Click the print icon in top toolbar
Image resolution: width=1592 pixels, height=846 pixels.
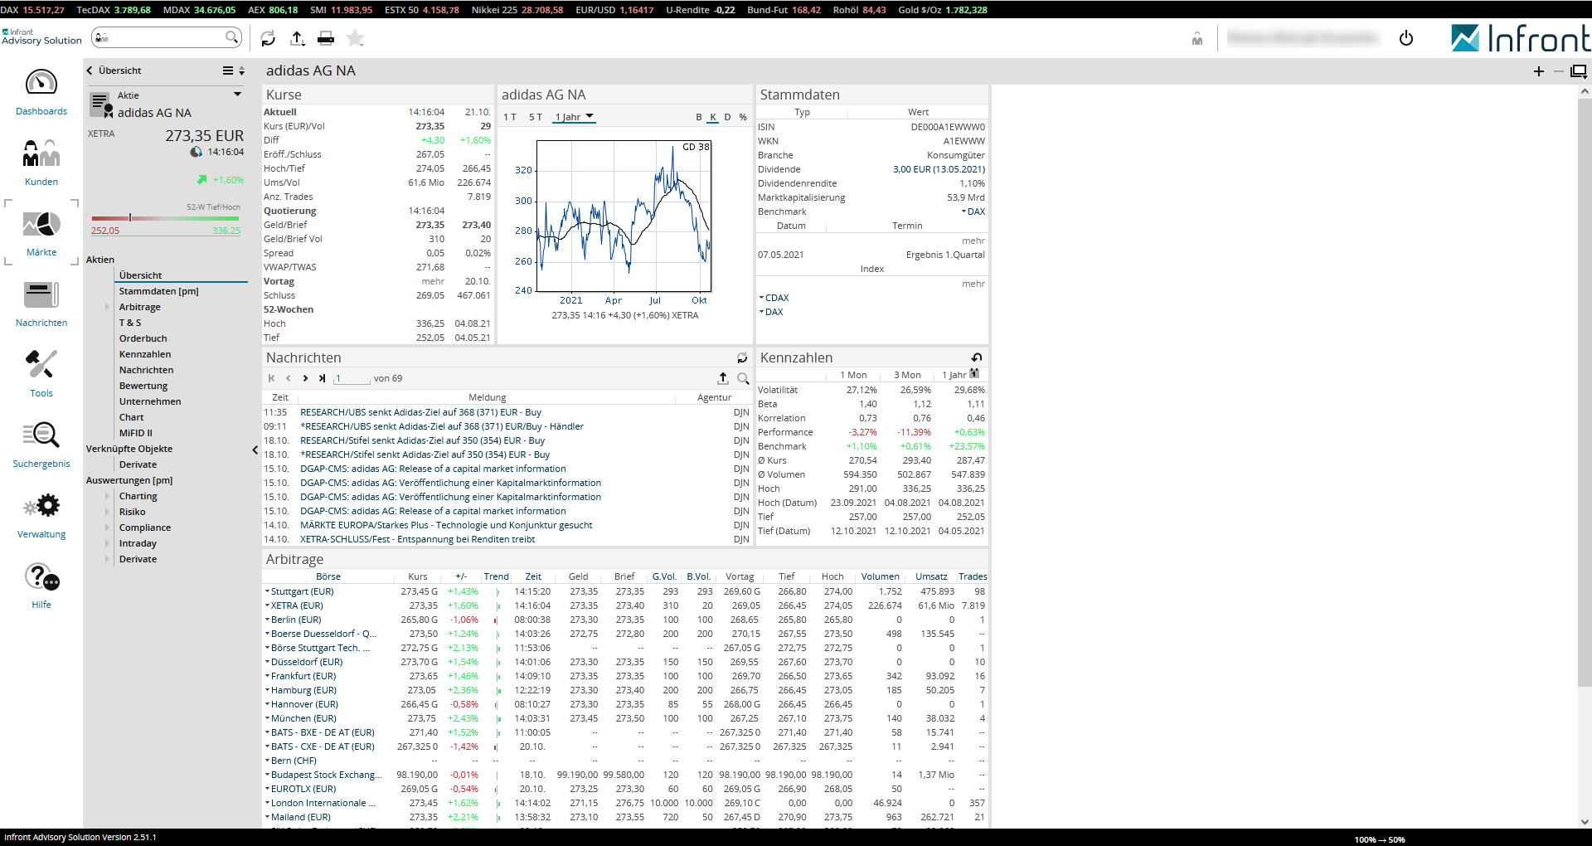326,38
